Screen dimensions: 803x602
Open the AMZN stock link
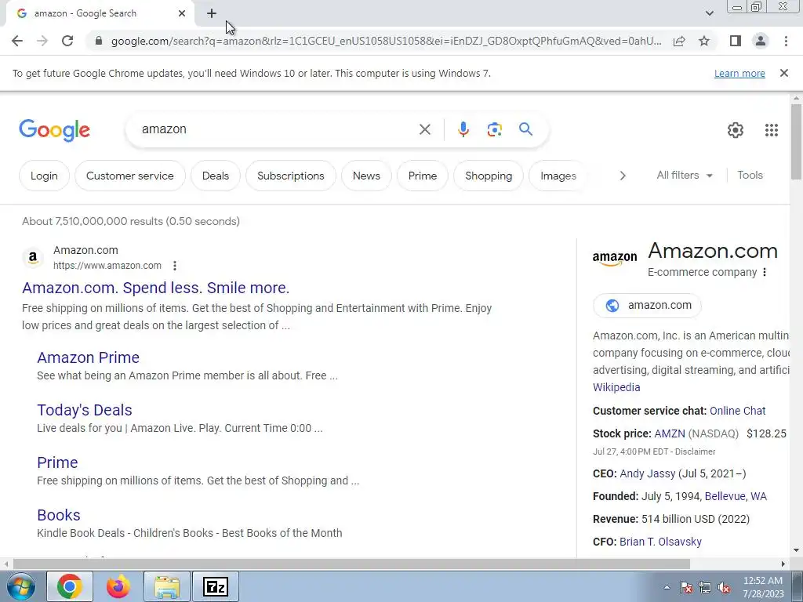point(670,433)
